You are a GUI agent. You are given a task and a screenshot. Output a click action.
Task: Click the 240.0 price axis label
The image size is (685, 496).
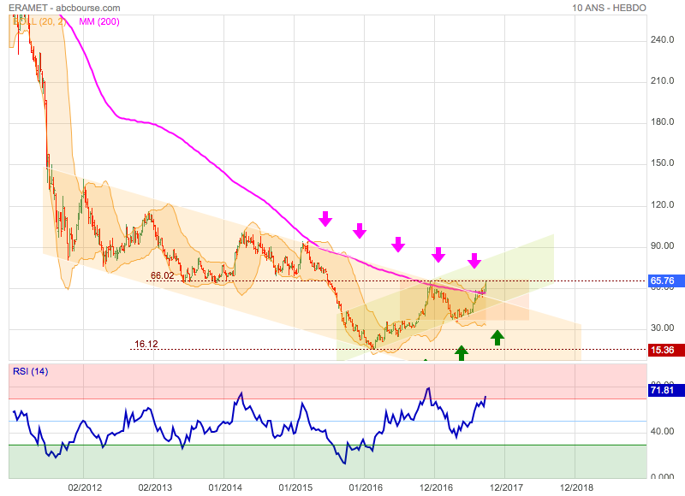pos(662,39)
